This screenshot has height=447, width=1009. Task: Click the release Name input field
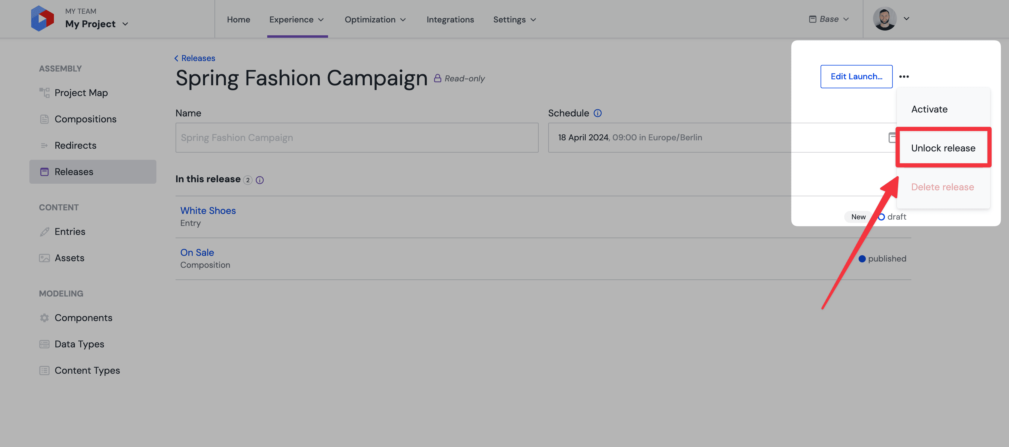pos(357,138)
